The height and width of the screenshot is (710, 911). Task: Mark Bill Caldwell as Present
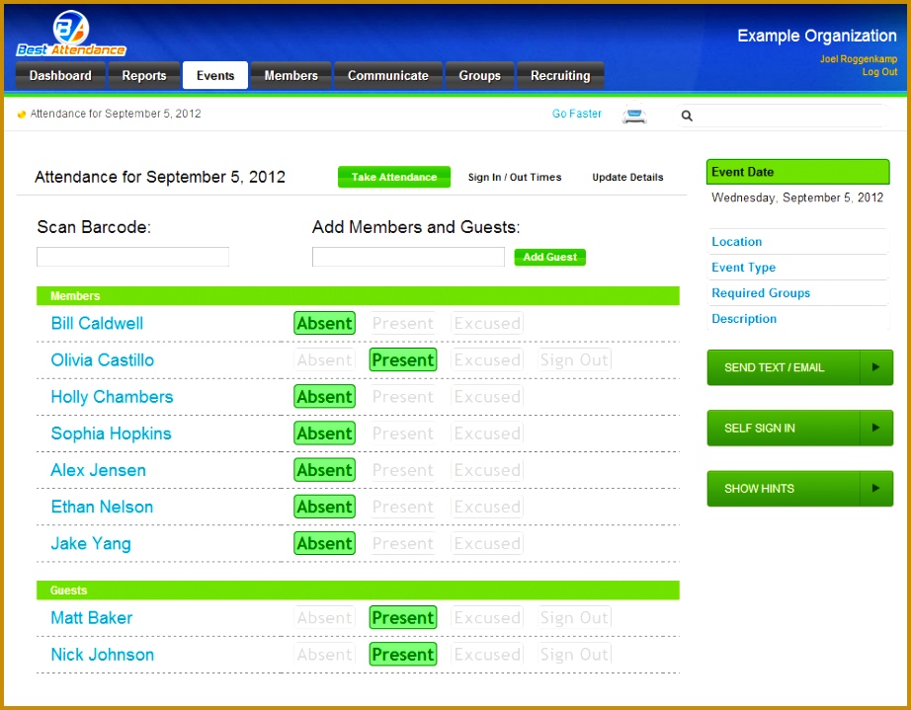point(403,323)
